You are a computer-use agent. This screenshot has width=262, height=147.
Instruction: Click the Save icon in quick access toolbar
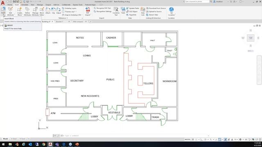tap(14, 2)
